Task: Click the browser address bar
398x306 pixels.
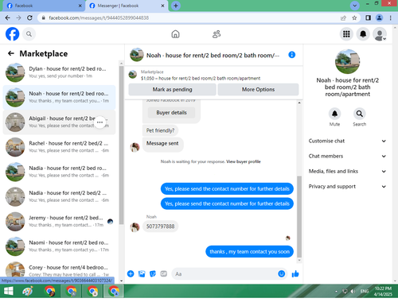Action: 191,17
